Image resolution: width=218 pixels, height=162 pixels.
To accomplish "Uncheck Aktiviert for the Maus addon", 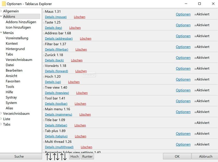I will [x=196, y=14].
